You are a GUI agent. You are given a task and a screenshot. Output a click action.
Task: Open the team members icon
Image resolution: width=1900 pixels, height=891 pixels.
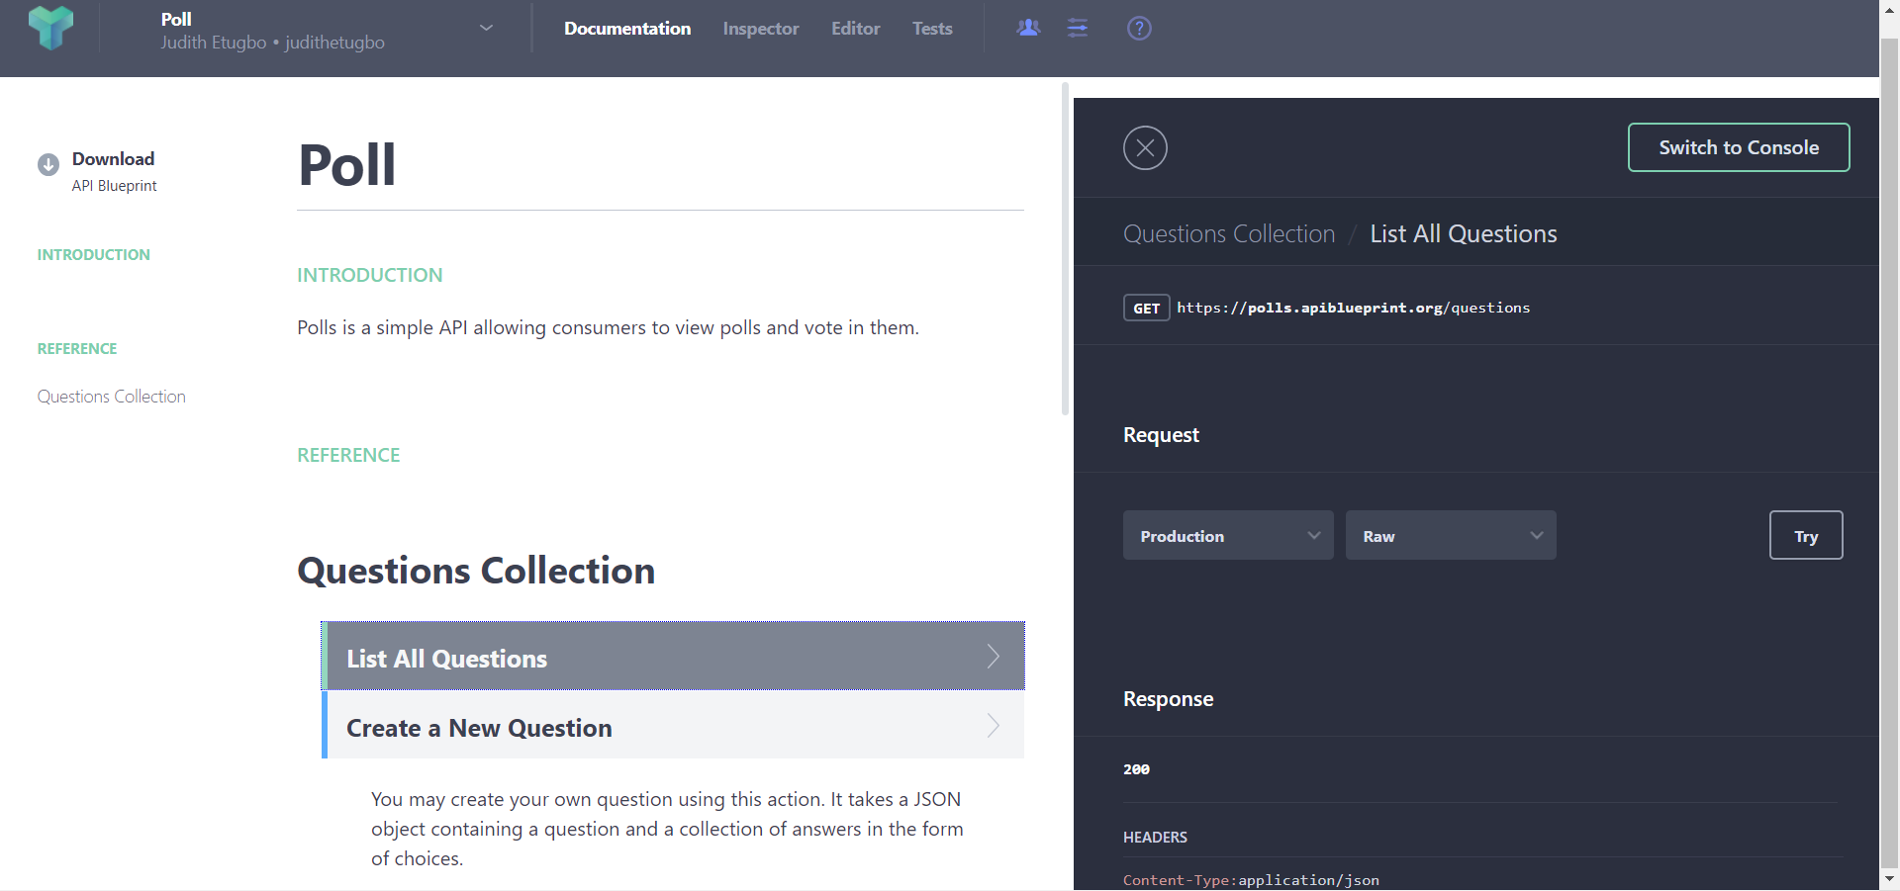(x=1028, y=28)
